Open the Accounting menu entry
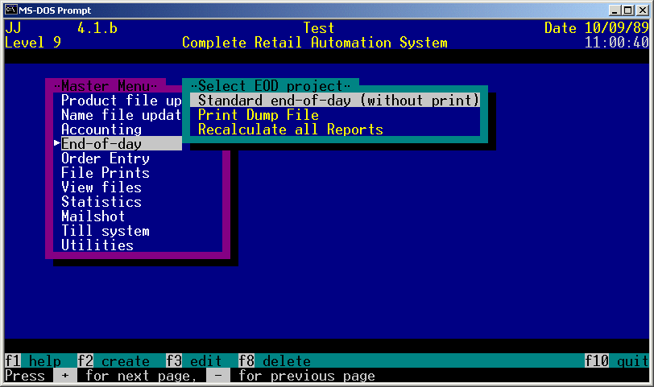The height and width of the screenshot is (387, 654). click(101, 130)
